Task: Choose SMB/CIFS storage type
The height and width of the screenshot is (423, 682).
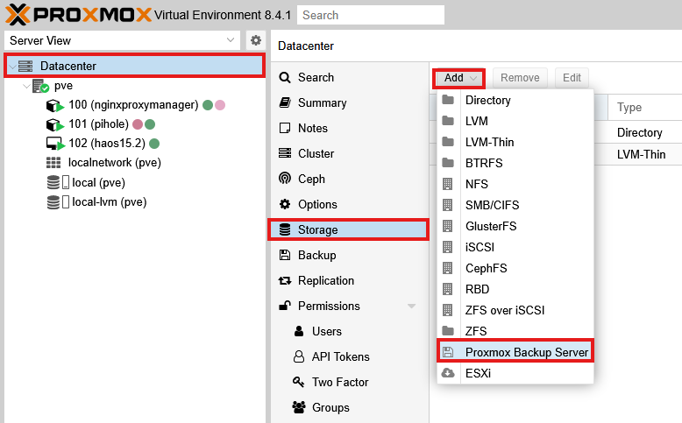Action: (515, 205)
